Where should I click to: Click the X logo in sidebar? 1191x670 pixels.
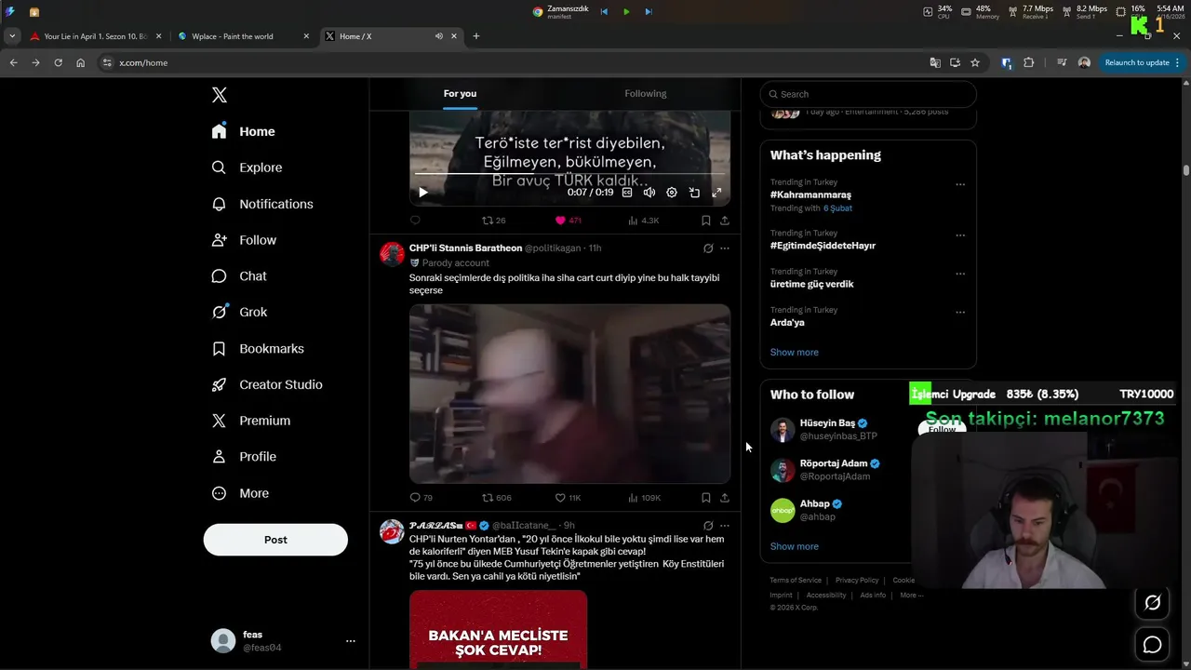(220, 95)
